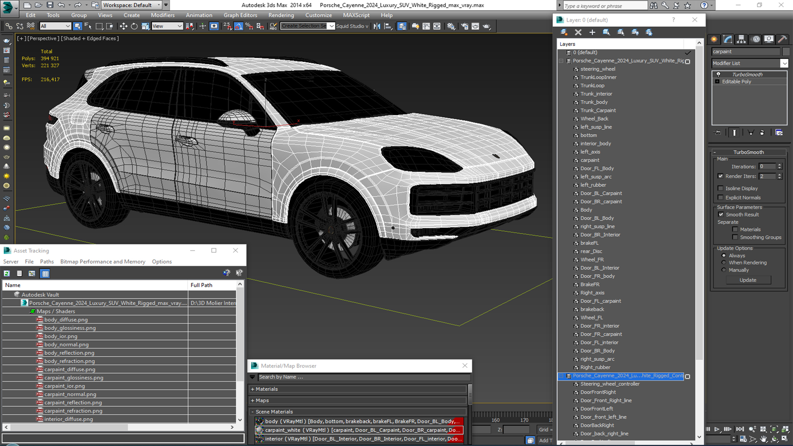Open named selection sets dropdown
The height and width of the screenshot is (446, 793).
(x=332, y=26)
